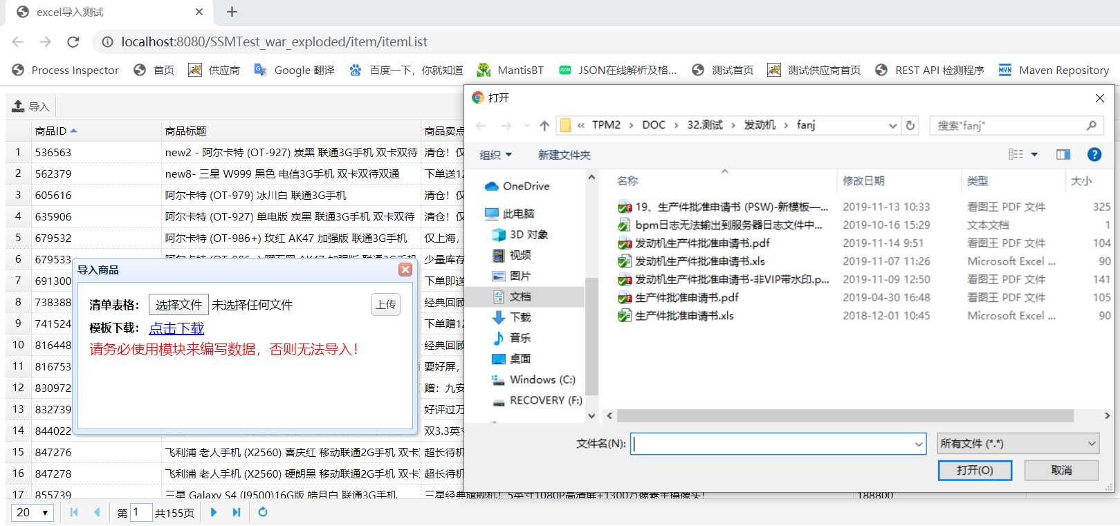This screenshot has width=1120, height=526.
Task: Click the blue help icon
Action: [1094, 154]
